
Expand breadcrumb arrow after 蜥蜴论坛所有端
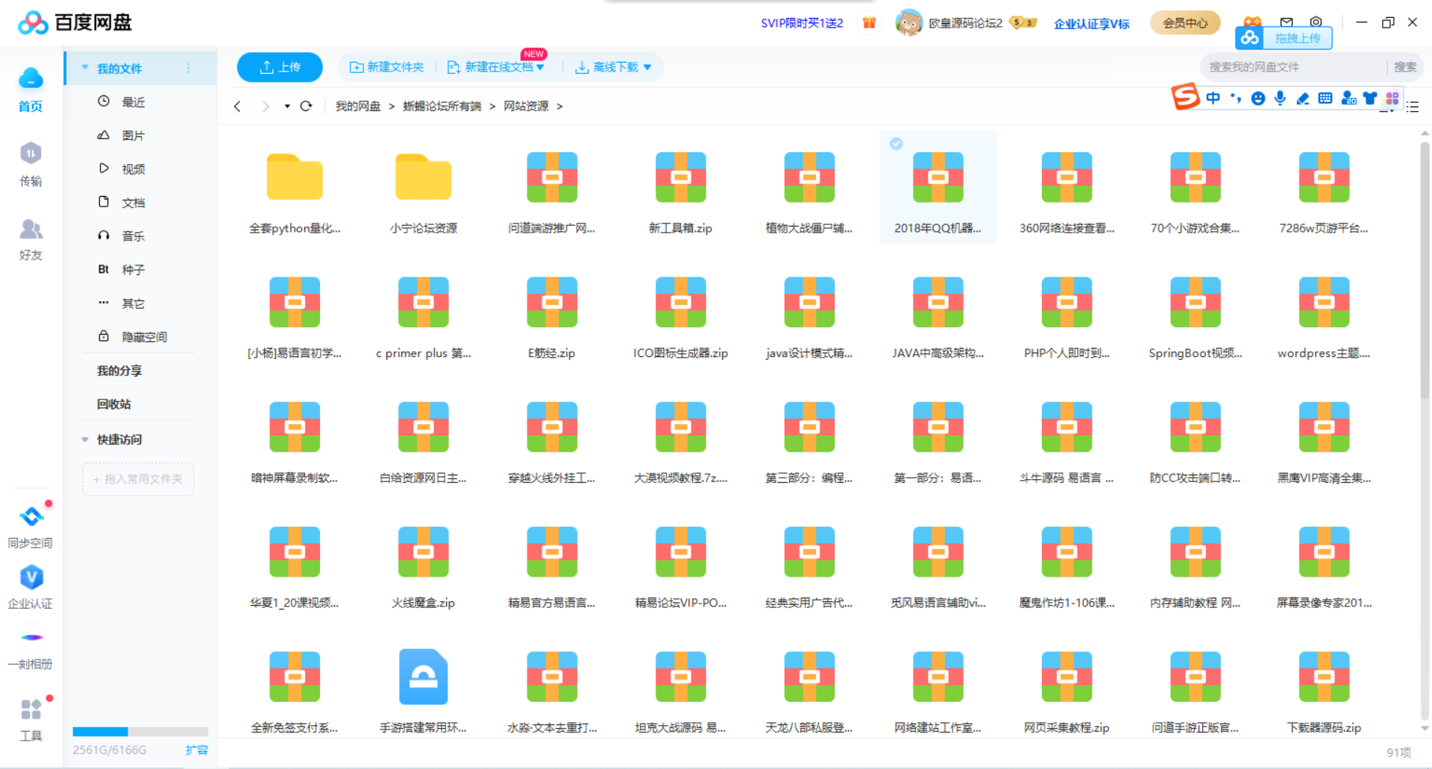[492, 107]
